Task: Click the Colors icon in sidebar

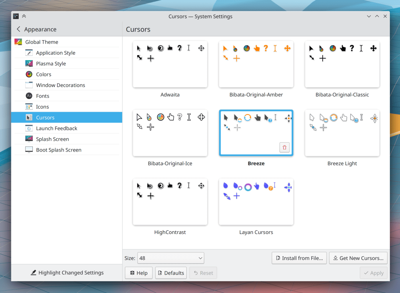Action: click(29, 74)
